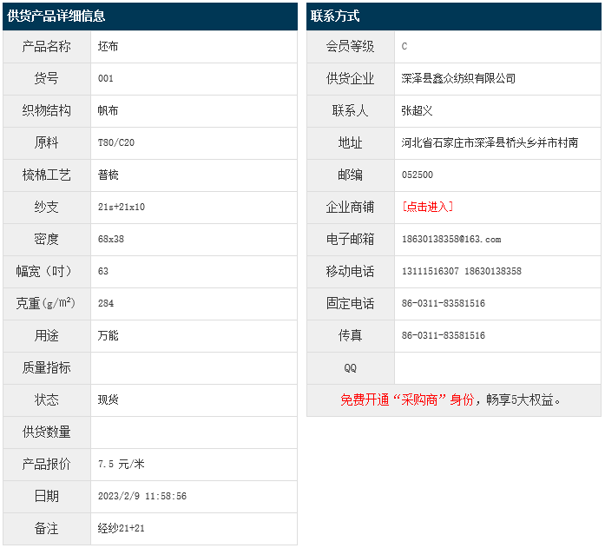The width and height of the screenshot is (605, 548).
Task: Click the contact person name 张超义
Action: 417,110
